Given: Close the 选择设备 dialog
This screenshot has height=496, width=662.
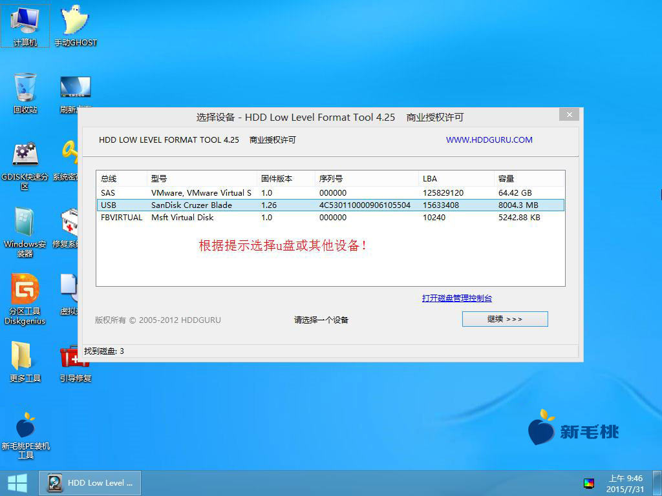Looking at the screenshot, I should (x=569, y=115).
